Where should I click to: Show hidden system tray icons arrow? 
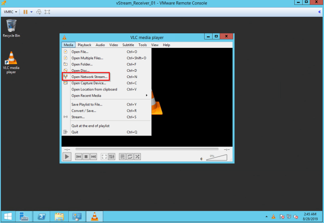coord(266,217)
